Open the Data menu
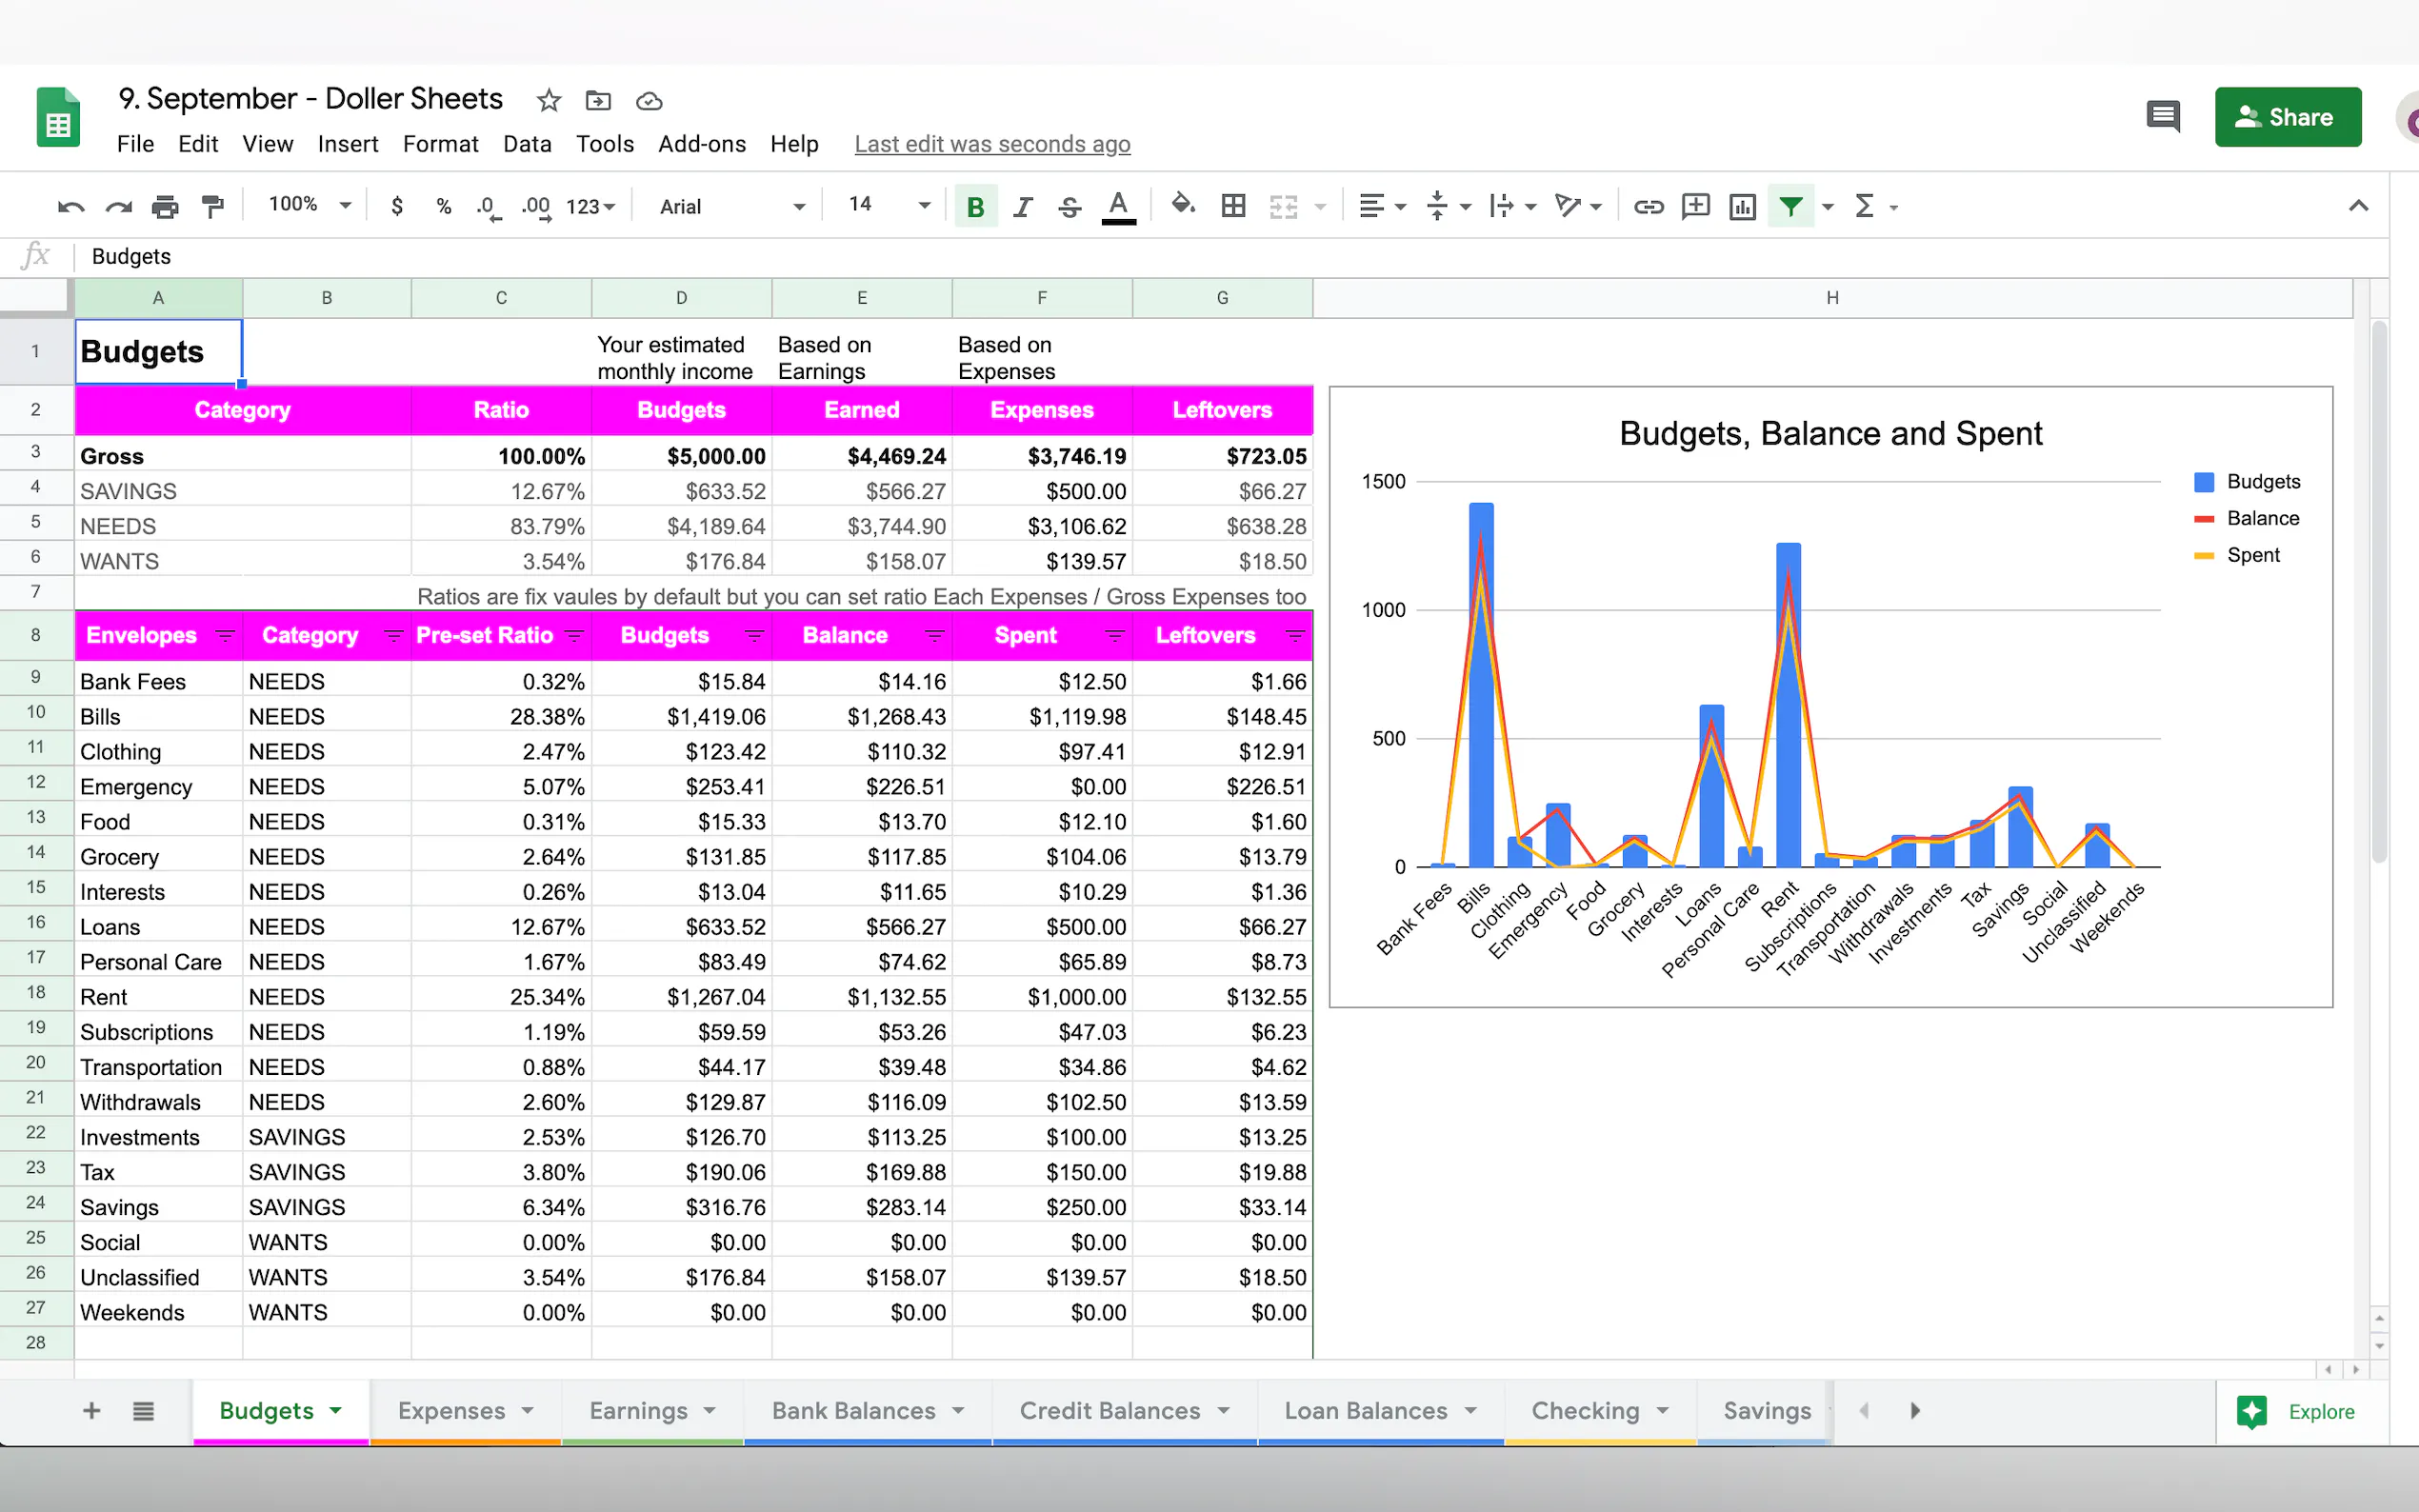This screenshot has height=1512, width=2419. (x=527, y=144)
